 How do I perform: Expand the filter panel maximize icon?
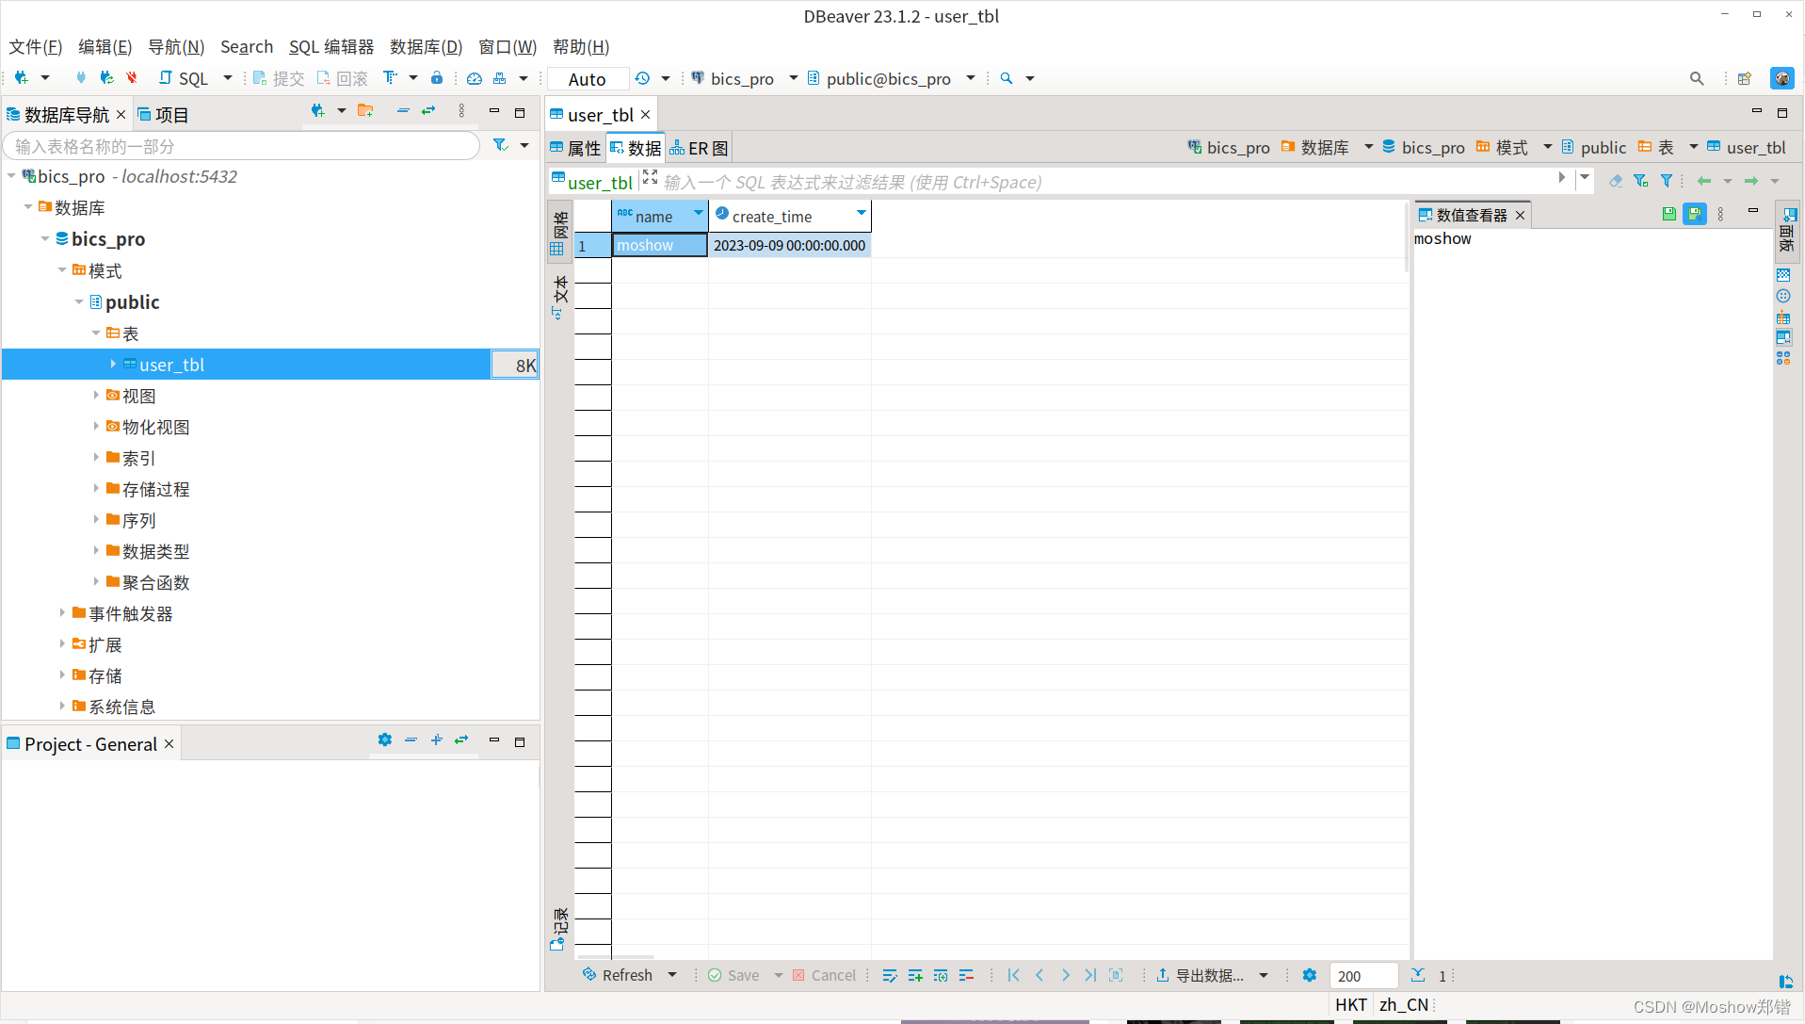[x=650, y=176]
